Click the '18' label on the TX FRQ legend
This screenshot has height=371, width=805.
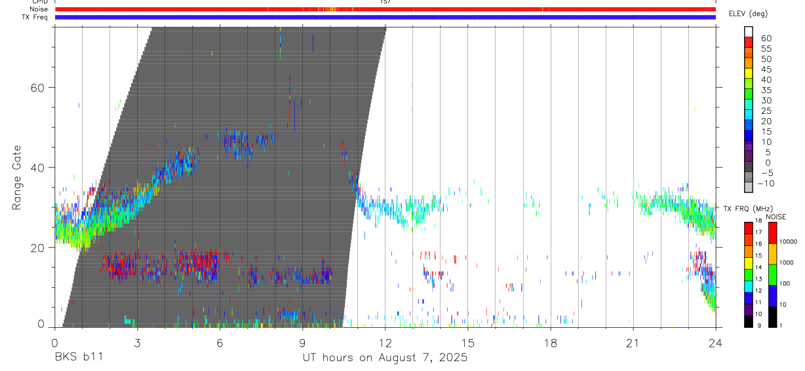[x=757, y=221]
